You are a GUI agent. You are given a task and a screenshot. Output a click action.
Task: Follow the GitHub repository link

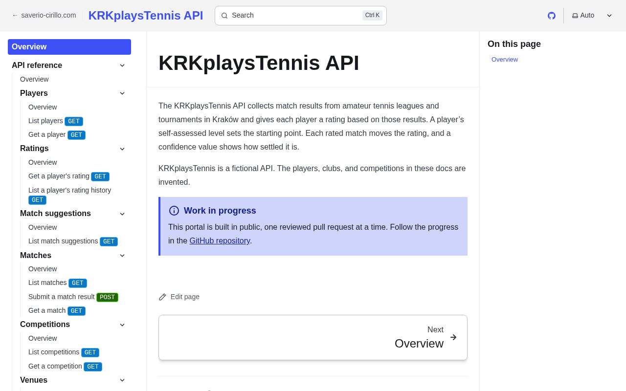pos(220,240)
